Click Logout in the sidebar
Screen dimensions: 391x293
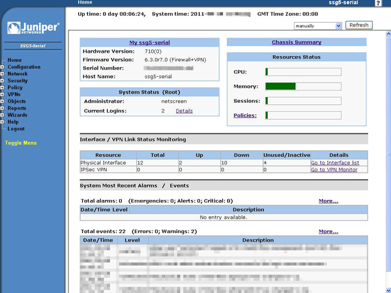[x=16, y=129]
